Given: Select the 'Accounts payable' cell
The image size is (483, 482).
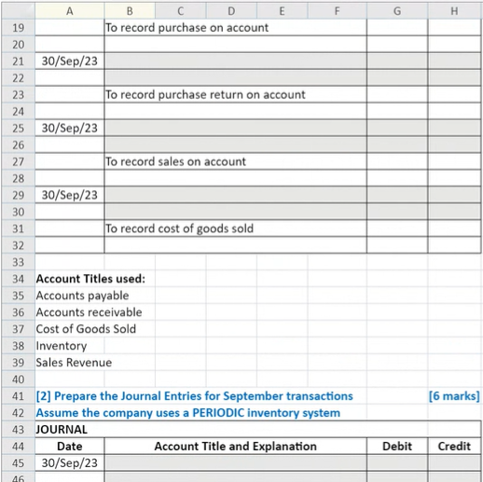Looking at the screenshot, I should coord(82,296).
